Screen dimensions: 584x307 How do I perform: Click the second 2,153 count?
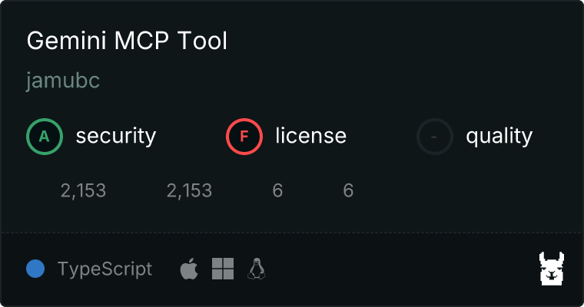coord(189,190)
